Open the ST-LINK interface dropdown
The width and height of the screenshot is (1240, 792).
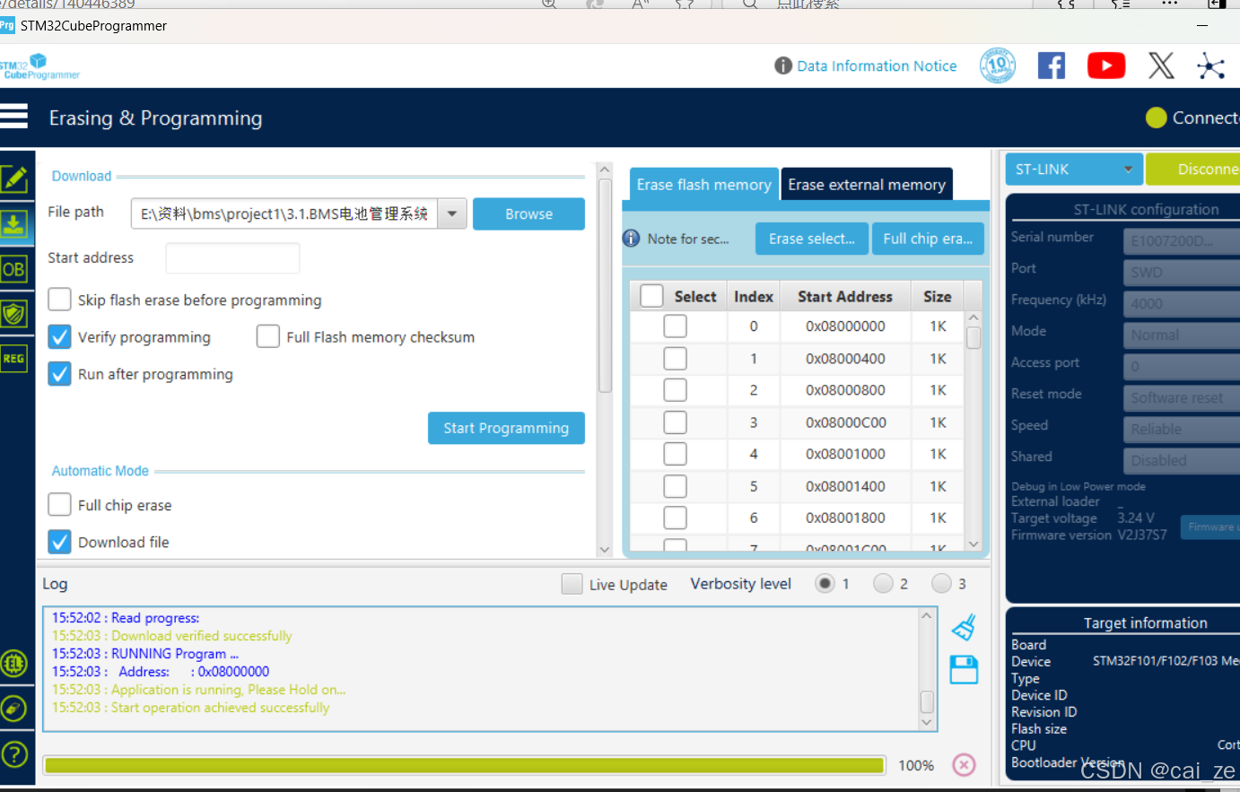1074,169
